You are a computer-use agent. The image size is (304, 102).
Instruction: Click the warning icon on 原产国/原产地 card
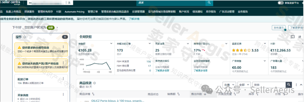19,63
